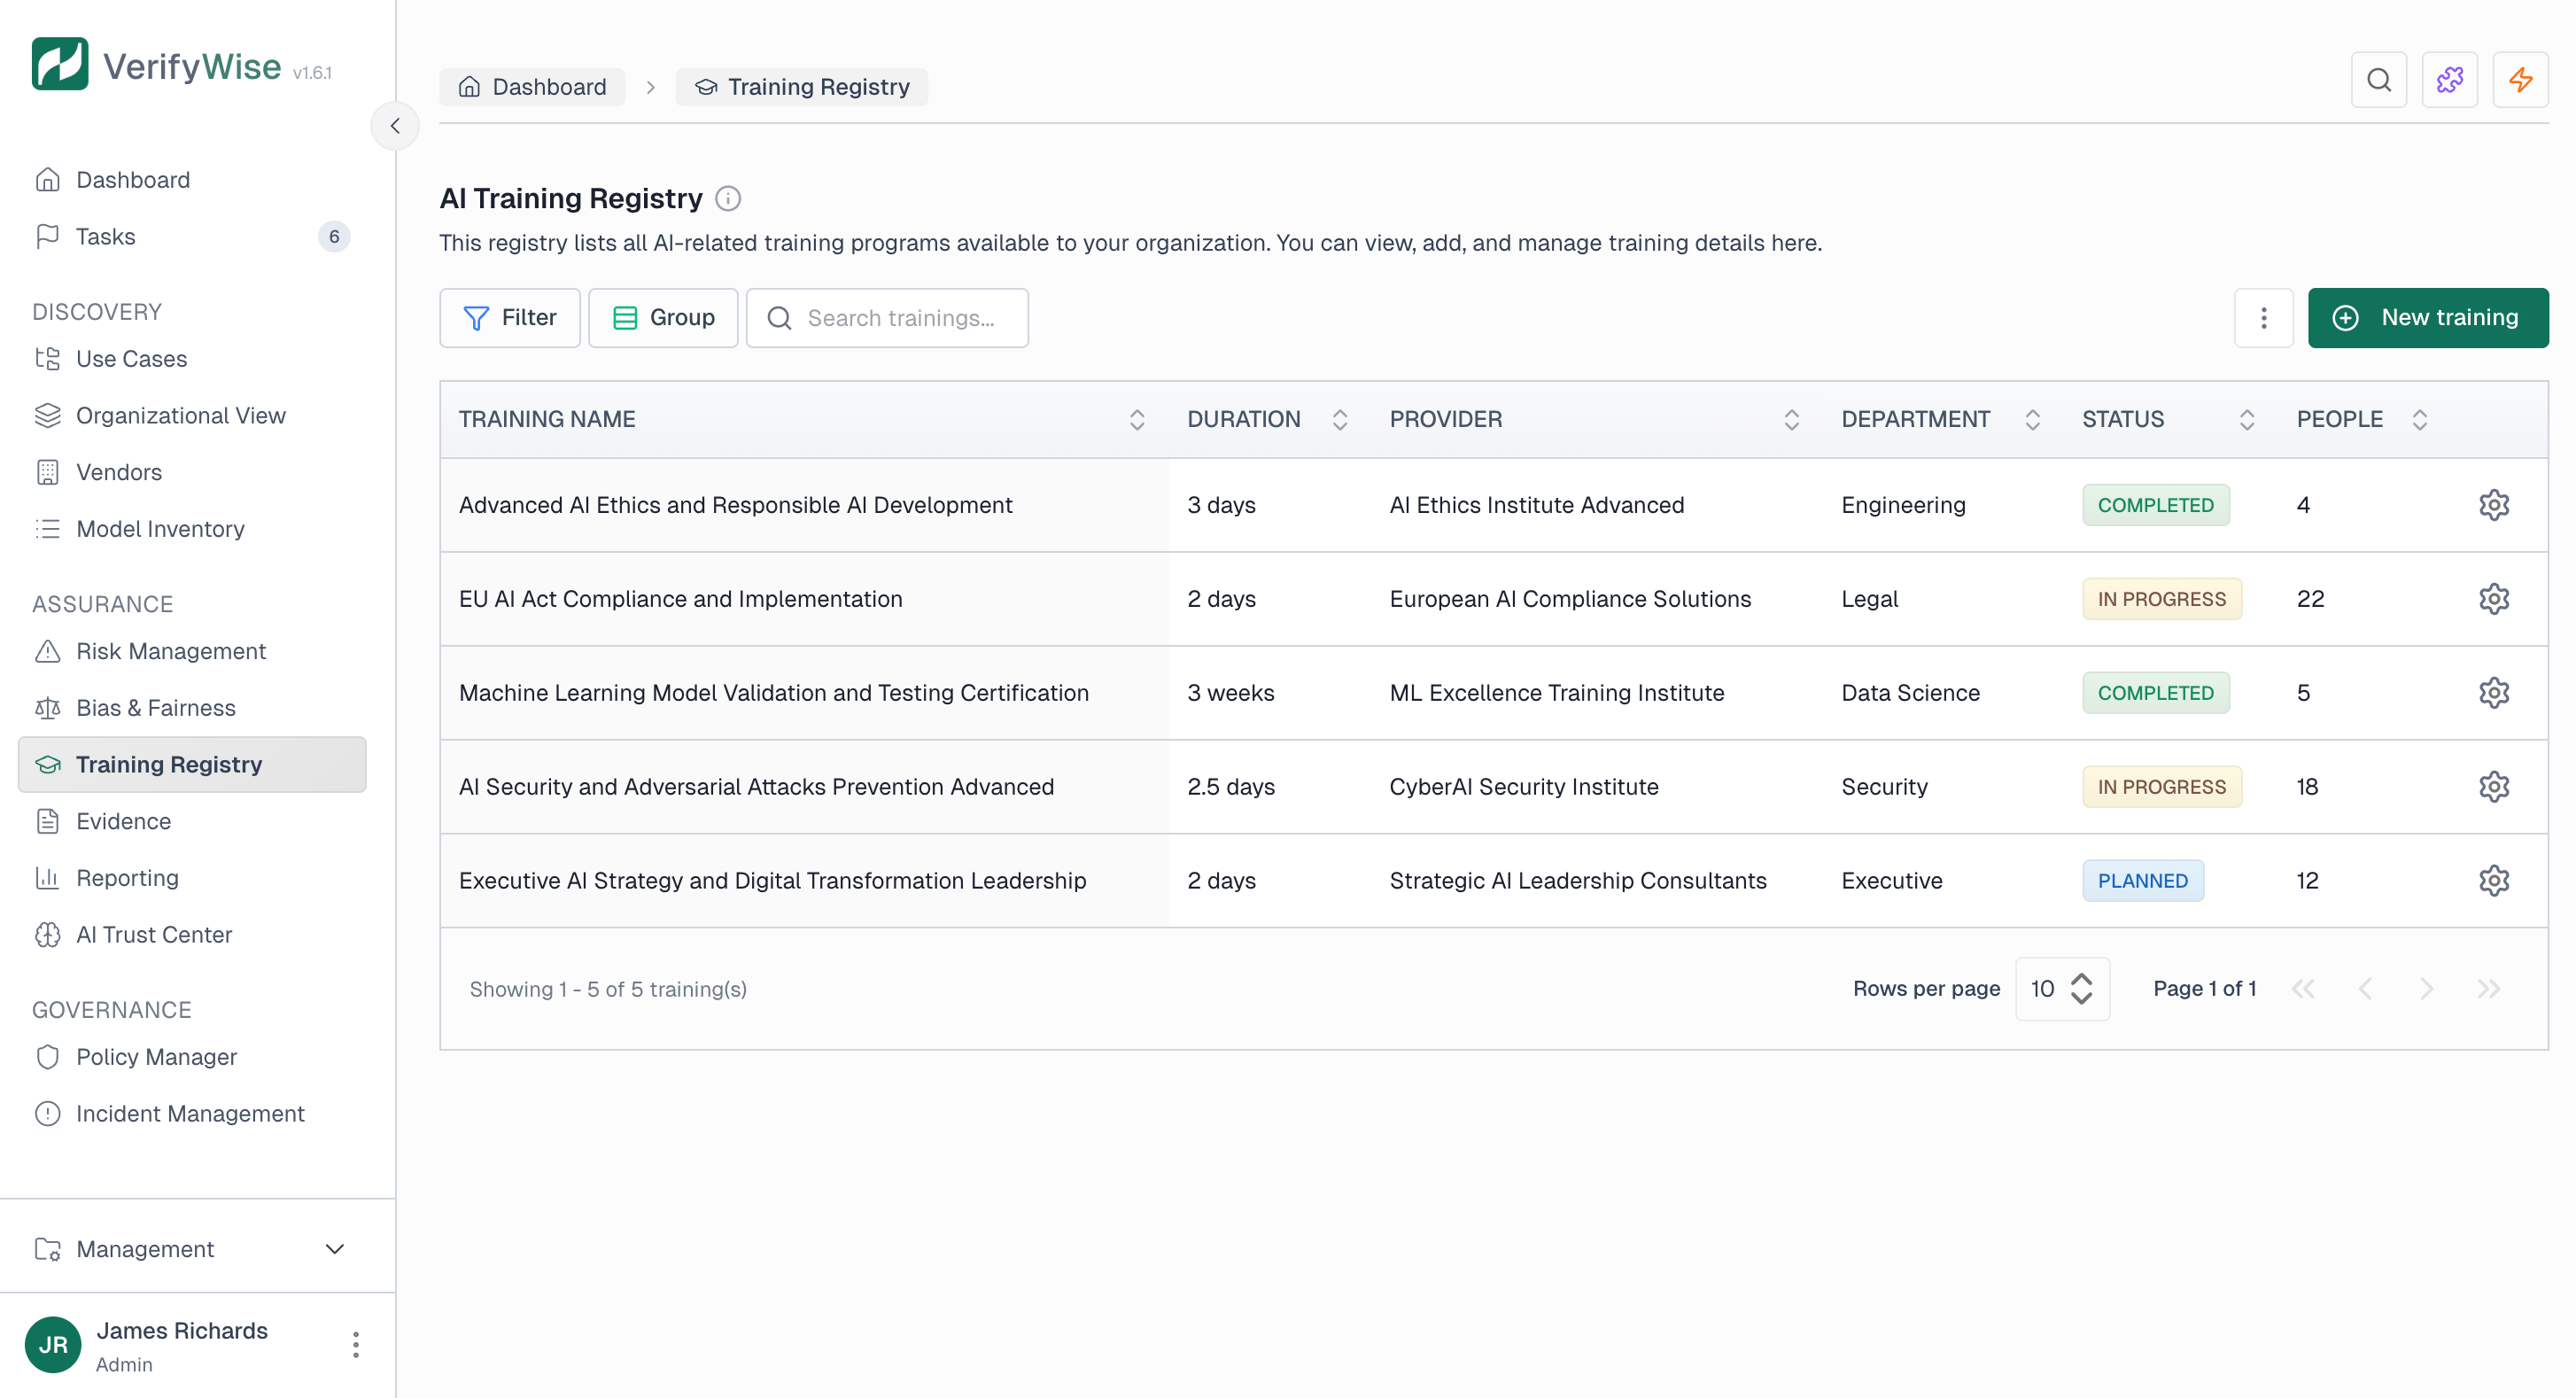Screen dimensions: 2576x1398
Task: Open the search magnifier in the top bar
Action: tap(2379, 80)
